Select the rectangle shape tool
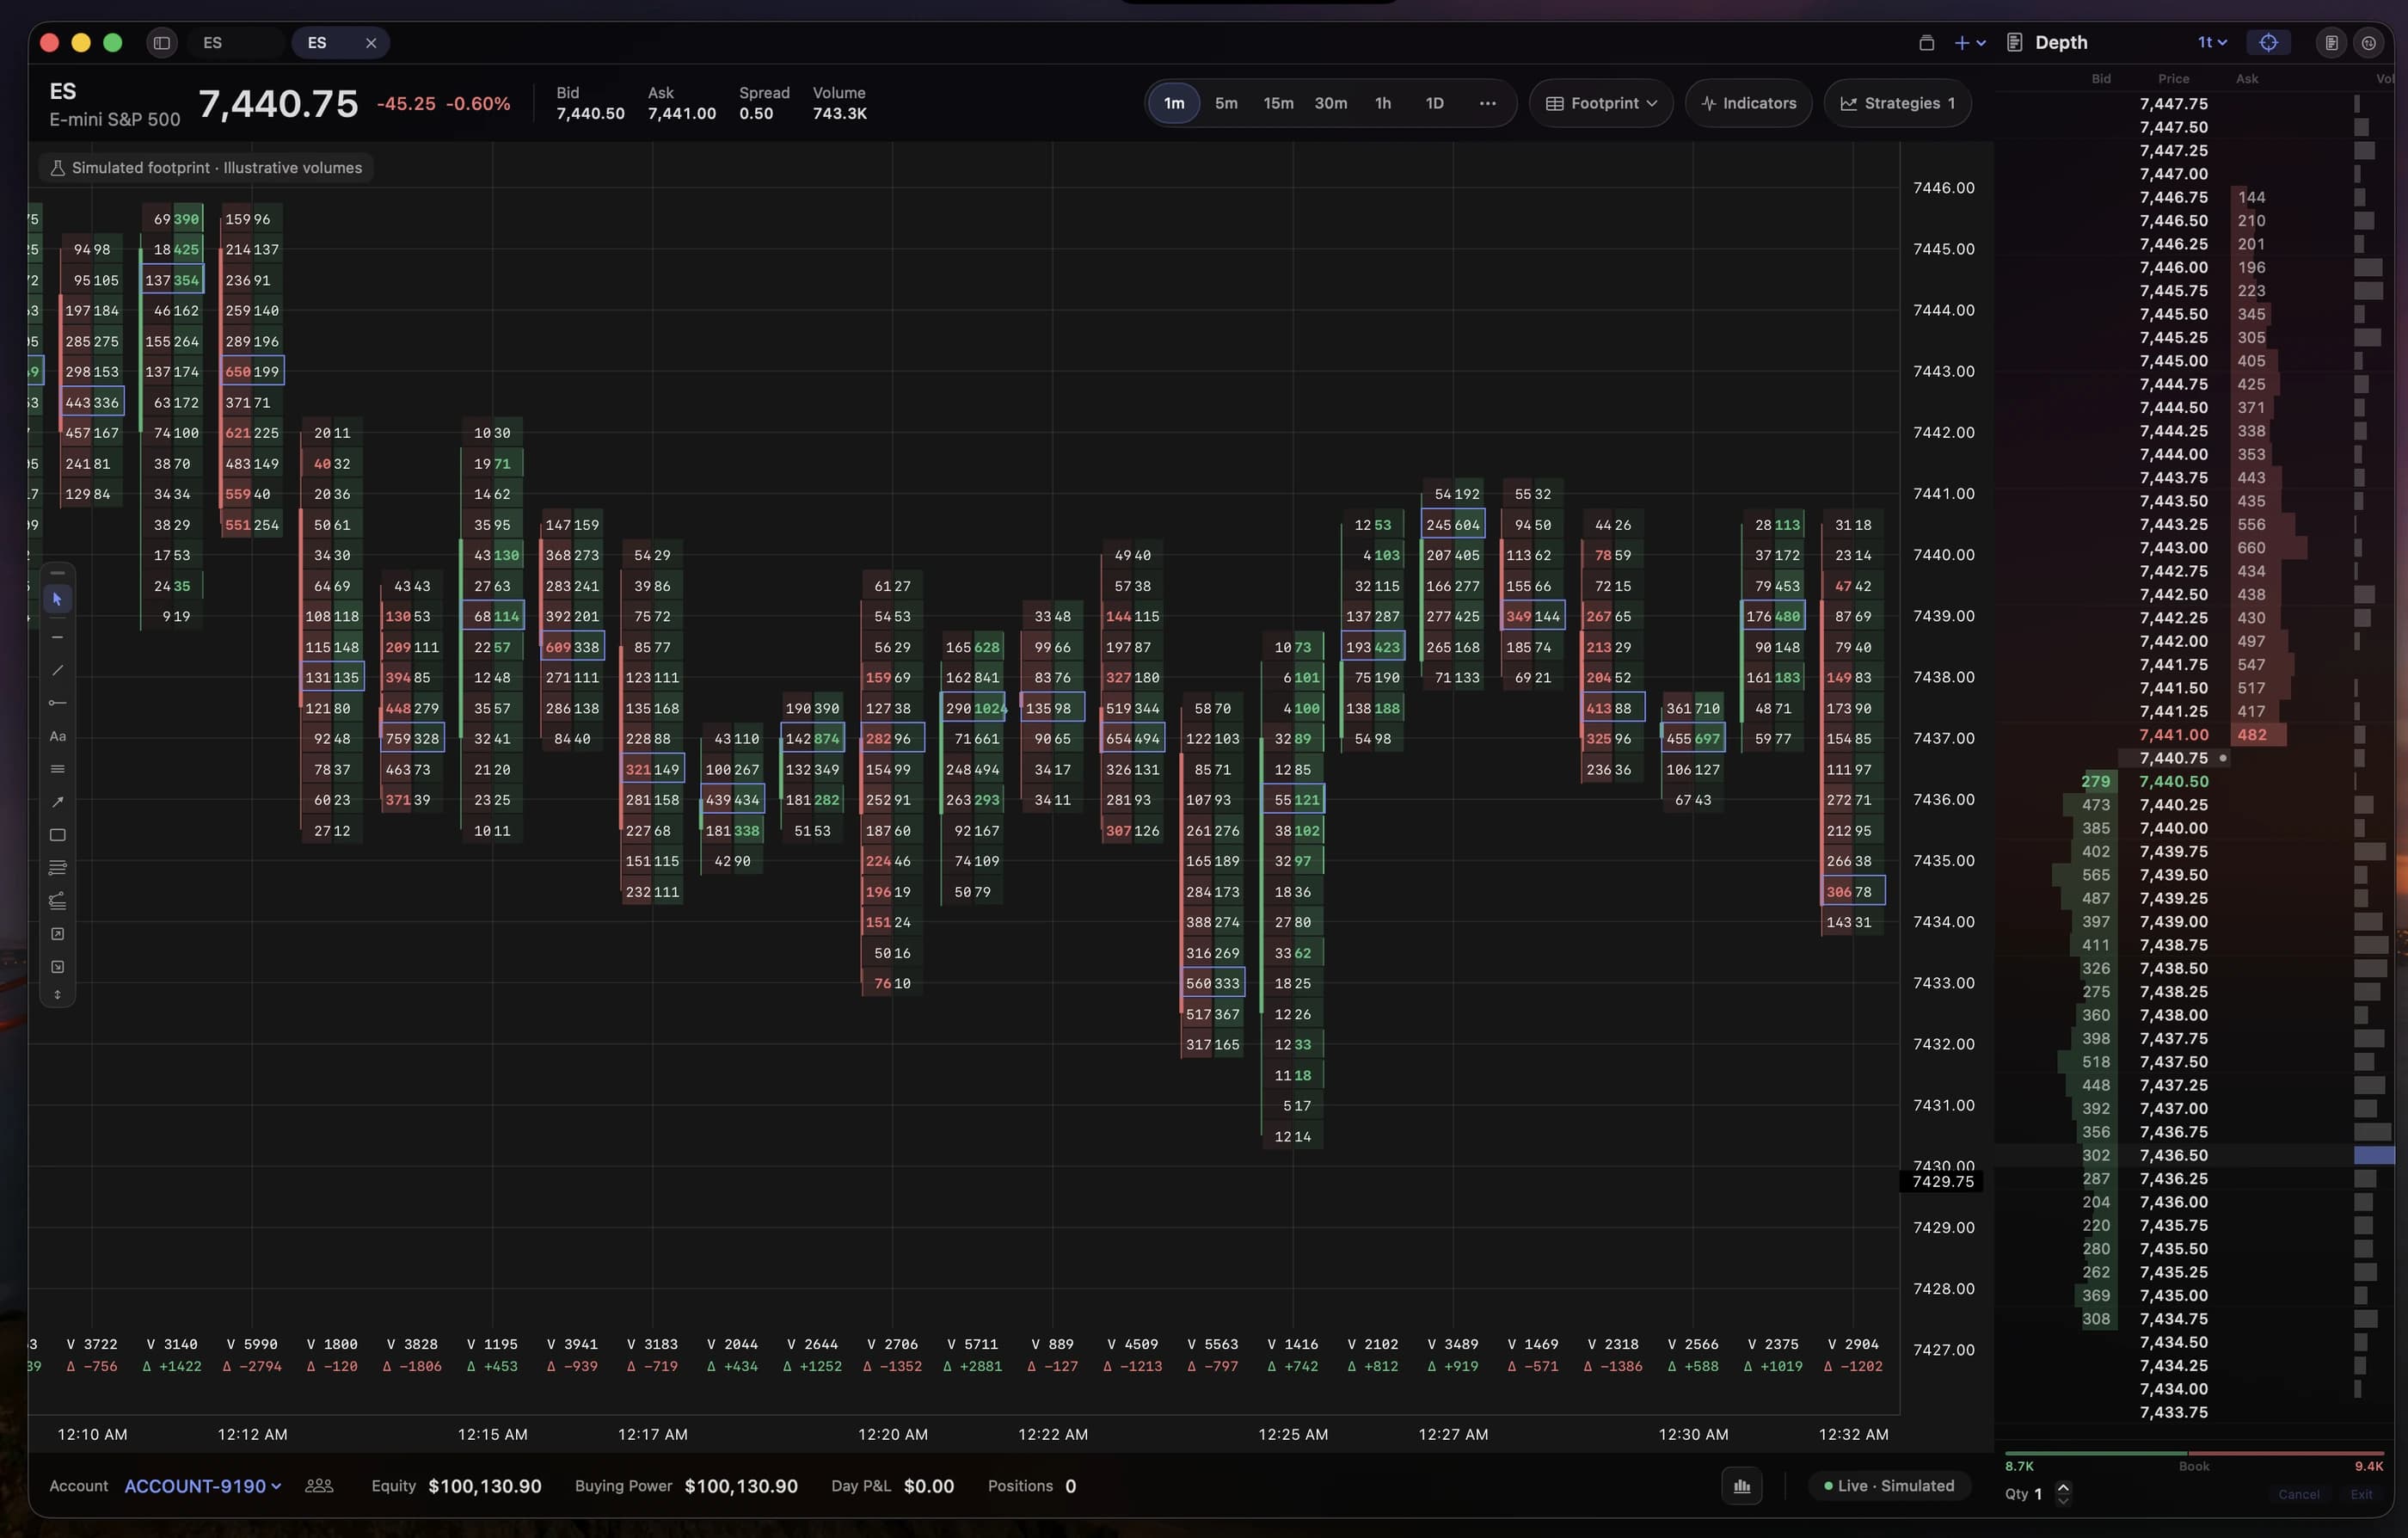The image size is (2408, 1538). (x=57, y=835)
